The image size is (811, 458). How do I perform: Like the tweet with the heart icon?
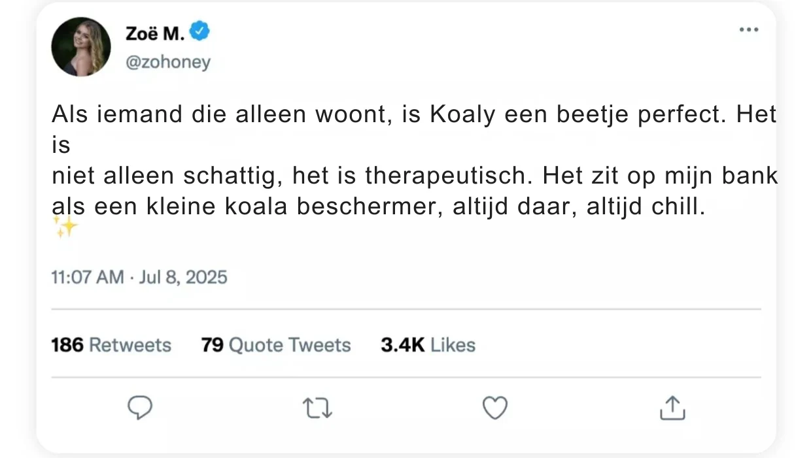click(495, 408)
